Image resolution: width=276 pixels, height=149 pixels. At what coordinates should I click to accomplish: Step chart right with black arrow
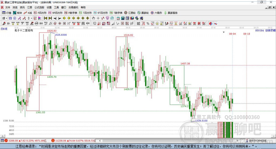tap(60, 18)
